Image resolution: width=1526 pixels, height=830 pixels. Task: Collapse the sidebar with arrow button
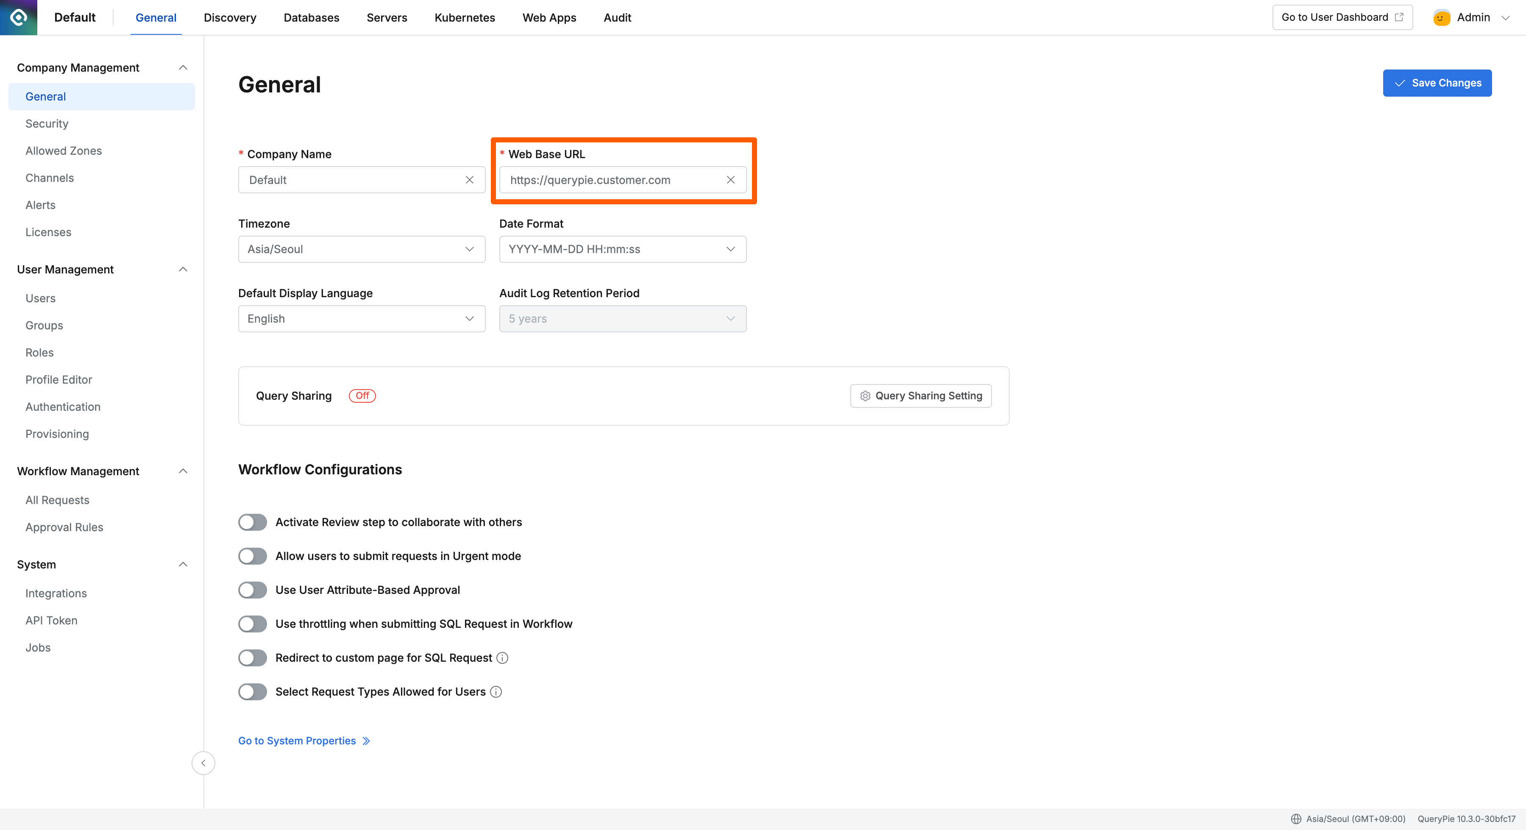[x=203, y=763]
